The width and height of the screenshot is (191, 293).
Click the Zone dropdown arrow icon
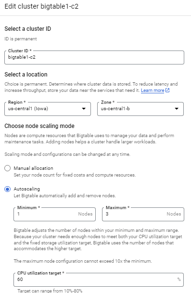(x=177, y=109)
